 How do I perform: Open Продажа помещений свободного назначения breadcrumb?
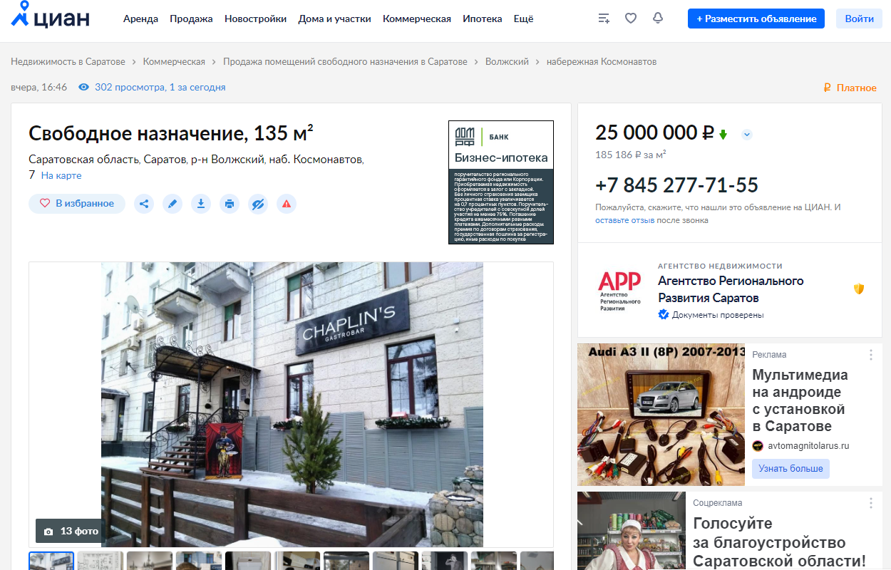coord(345,62)
